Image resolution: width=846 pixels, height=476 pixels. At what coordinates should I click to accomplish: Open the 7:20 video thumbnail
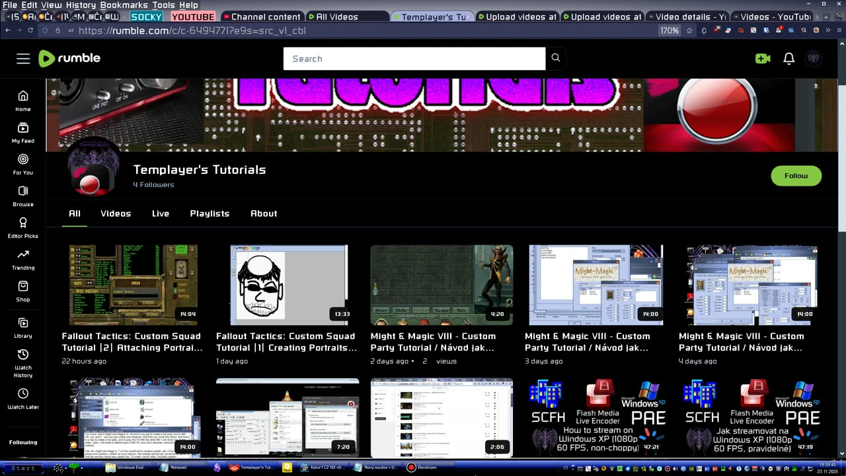tap(288, 418)
